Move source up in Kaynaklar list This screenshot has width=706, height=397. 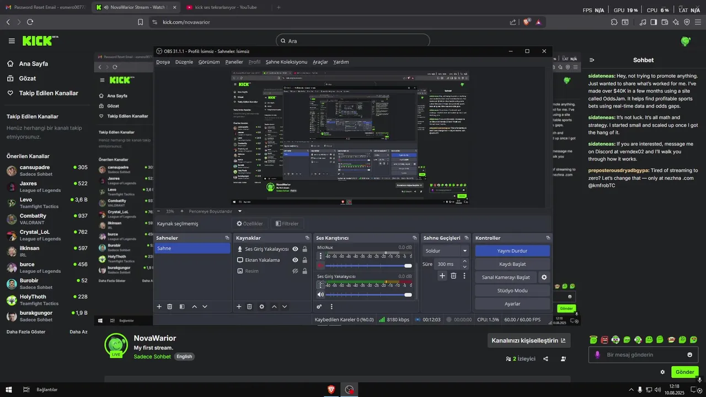[274, 307]
